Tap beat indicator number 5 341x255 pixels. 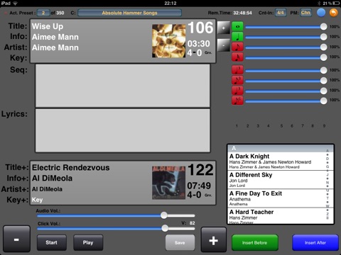click(281, 126)
